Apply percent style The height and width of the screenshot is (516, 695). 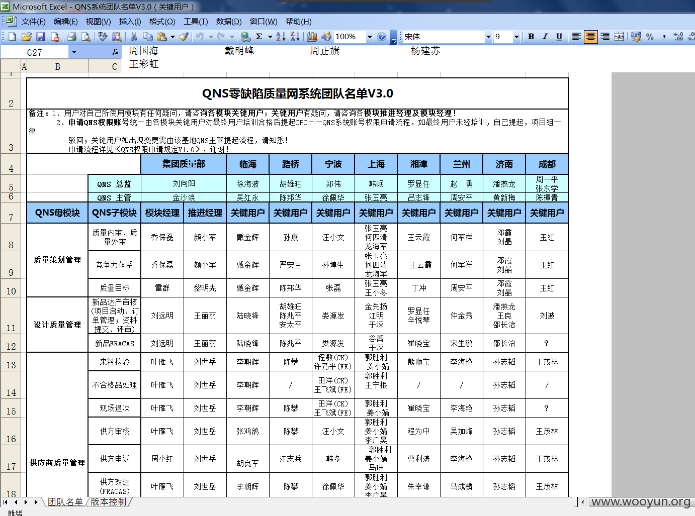pos(650,37)
